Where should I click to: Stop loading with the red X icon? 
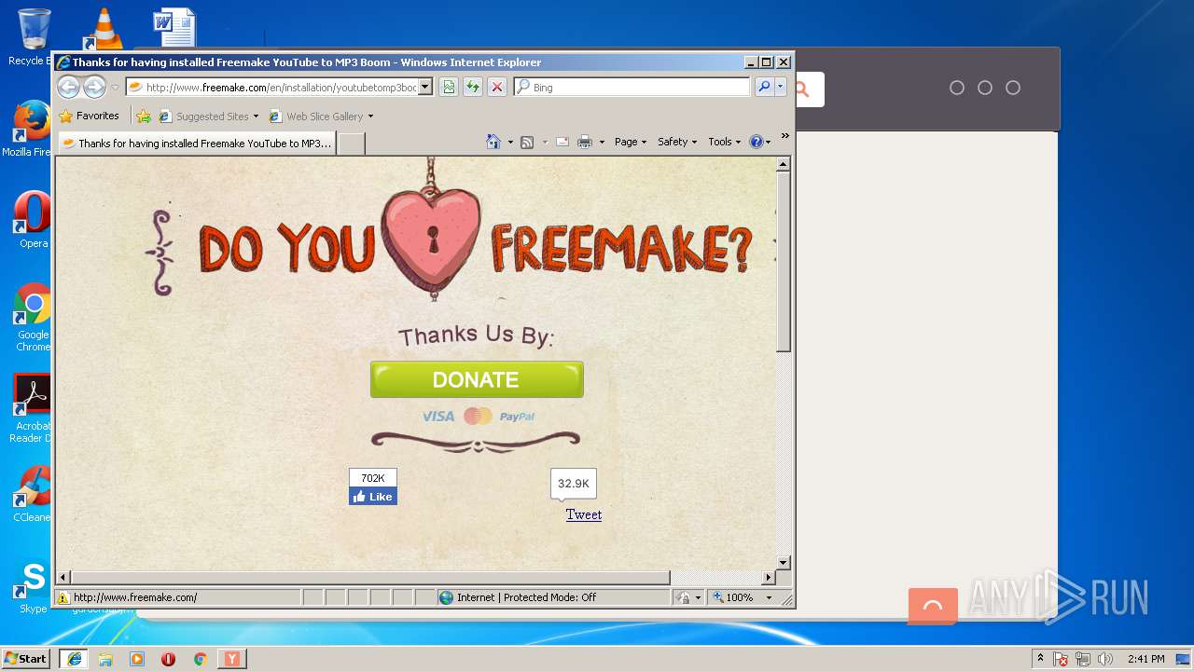pos(497,87)
